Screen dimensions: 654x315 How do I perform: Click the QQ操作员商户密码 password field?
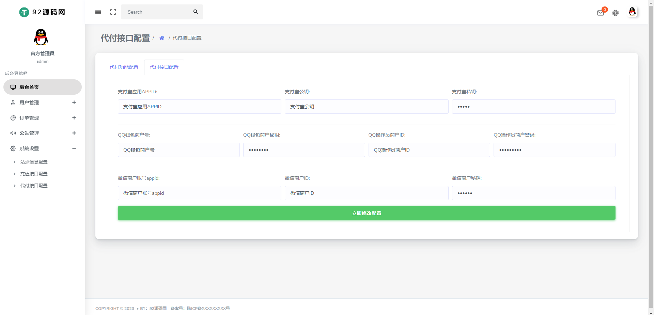pyautogui.click(x=555, y=150)
